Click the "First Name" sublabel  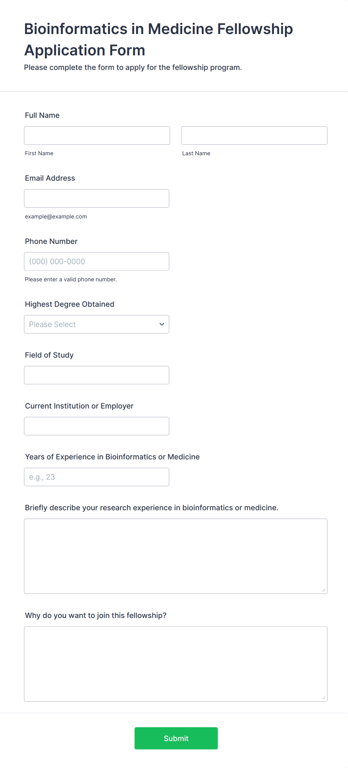[x=39, y=153]
